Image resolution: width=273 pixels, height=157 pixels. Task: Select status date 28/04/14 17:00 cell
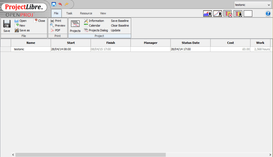point(191,49)
